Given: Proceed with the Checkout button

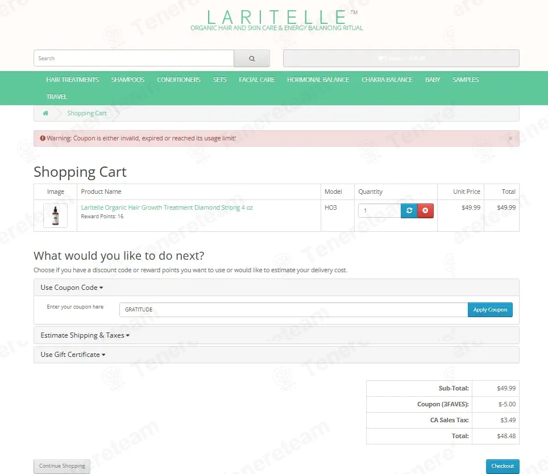Looking at the screenshot, I should [503, 466].
